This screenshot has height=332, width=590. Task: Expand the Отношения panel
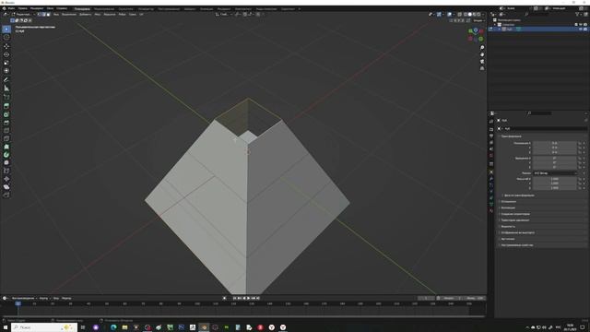509,202
